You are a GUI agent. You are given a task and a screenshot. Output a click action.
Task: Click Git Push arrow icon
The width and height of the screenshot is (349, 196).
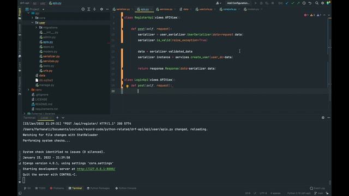298,3
